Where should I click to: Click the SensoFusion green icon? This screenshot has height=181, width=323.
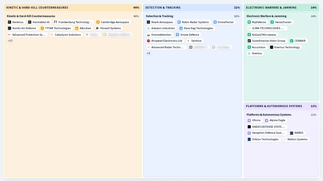pyautogui.click(x=273, y=22)
